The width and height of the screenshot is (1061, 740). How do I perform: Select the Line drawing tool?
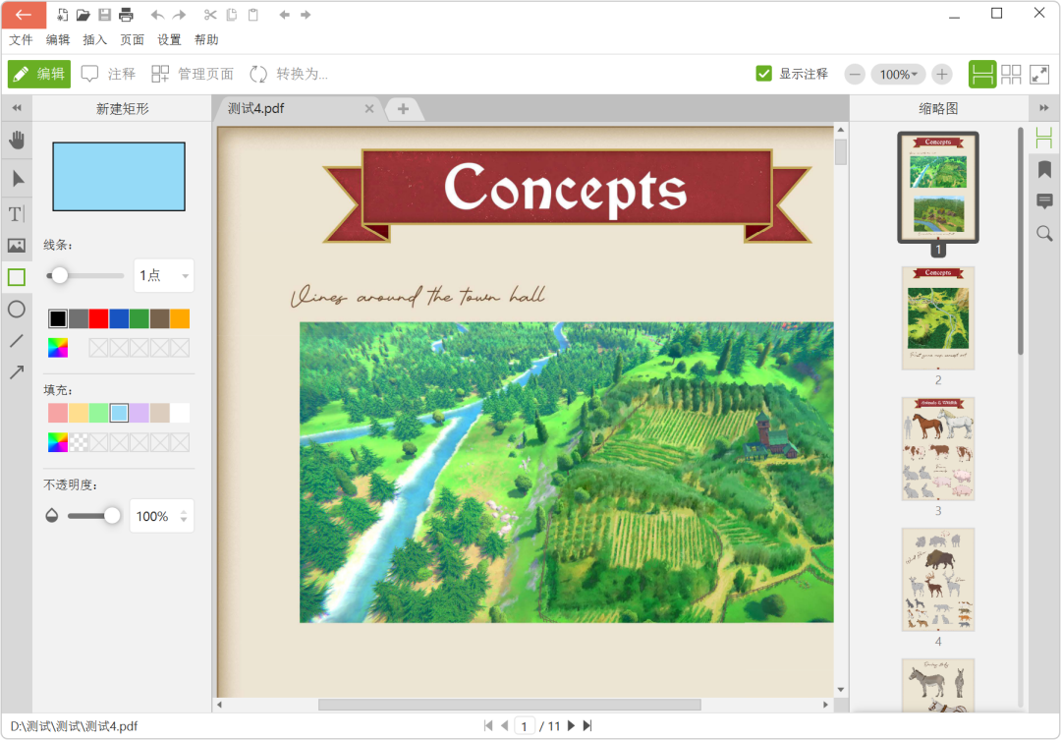[17, 341]
